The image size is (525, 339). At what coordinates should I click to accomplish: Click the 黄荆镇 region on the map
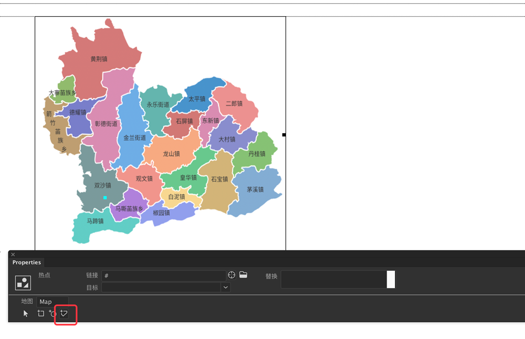tap(99, 59)
